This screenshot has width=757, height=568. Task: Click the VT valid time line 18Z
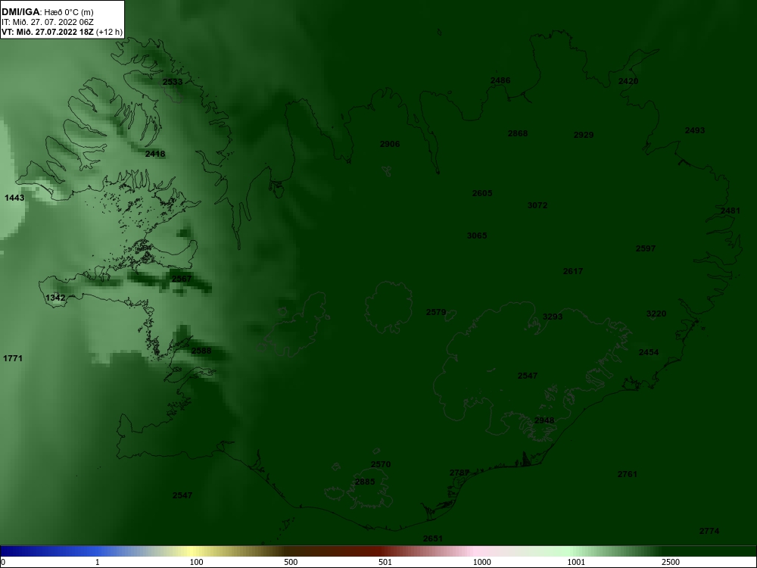coord(62,33)
